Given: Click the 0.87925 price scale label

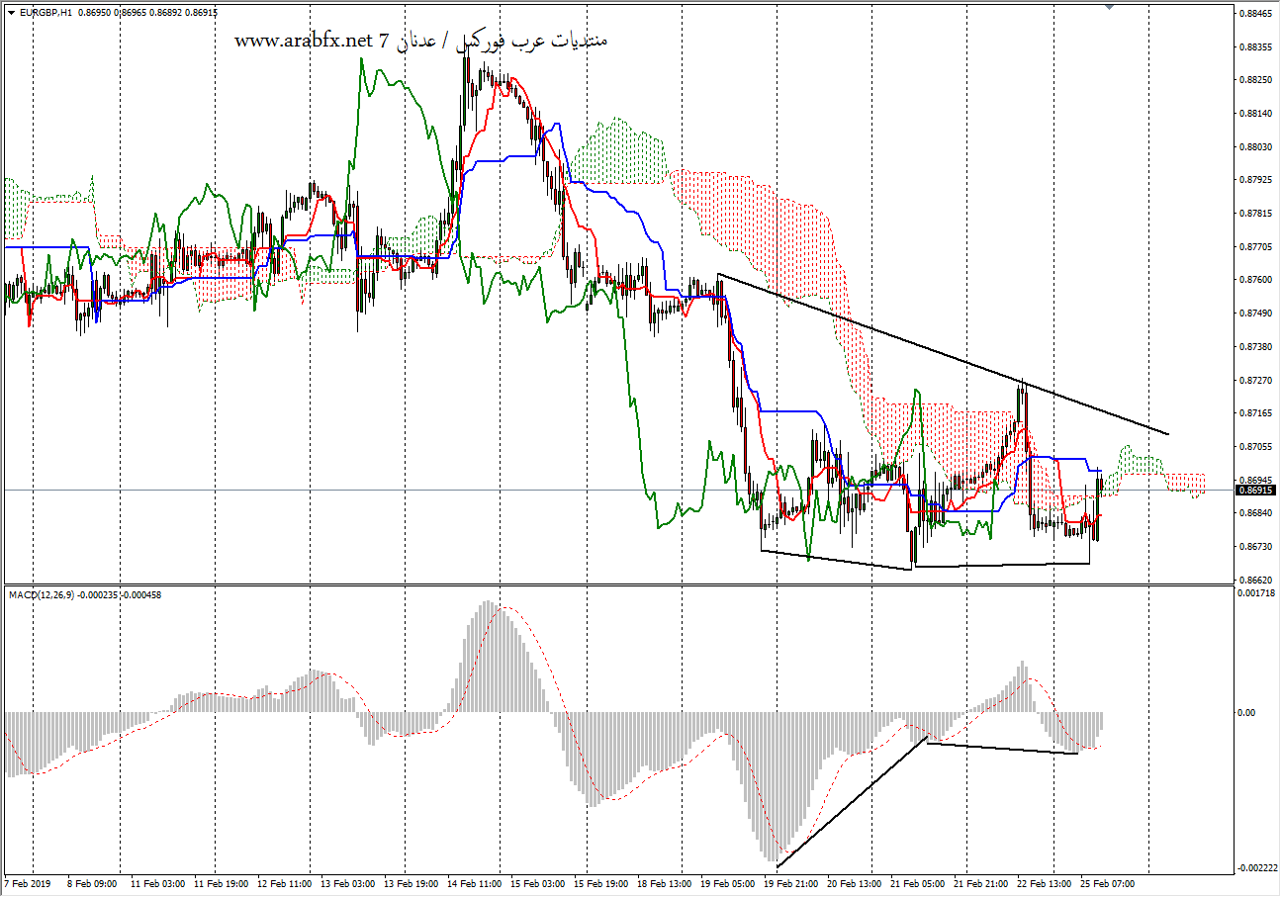Looking at the screenshot, I should [1255, 180].
